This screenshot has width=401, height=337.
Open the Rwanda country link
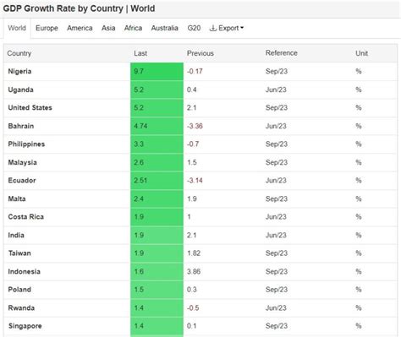point(21,307)
